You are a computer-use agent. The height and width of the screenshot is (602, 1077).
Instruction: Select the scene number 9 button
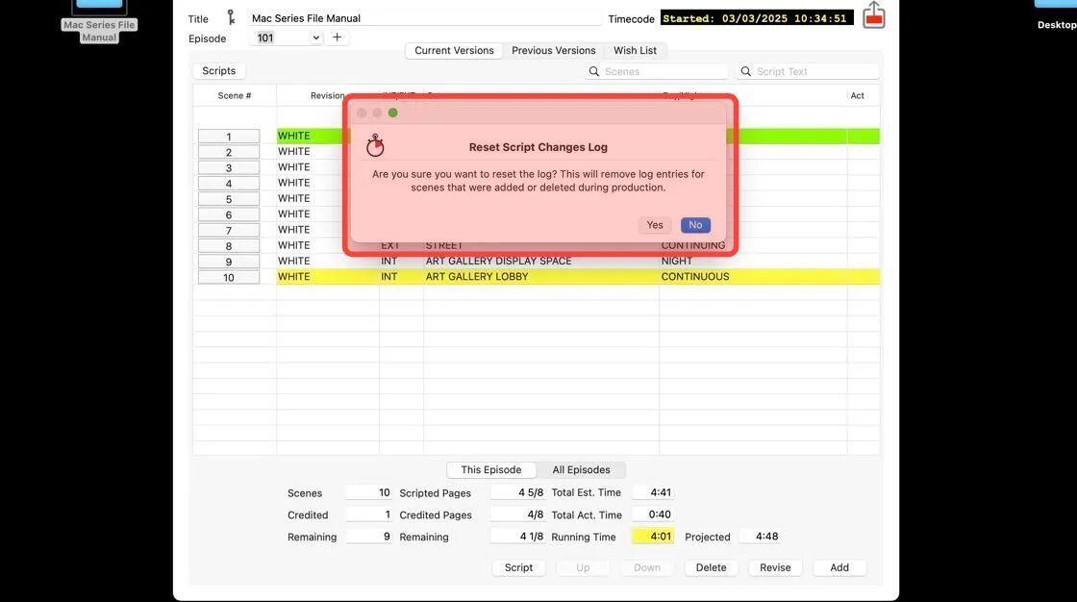(229, 262)
